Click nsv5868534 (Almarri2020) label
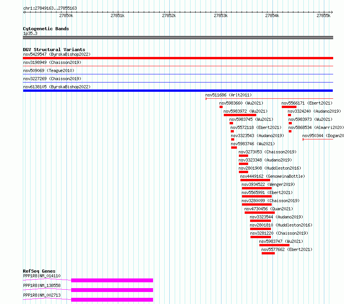The width and height of the screenshot is (344, 304). coord(316,127)
